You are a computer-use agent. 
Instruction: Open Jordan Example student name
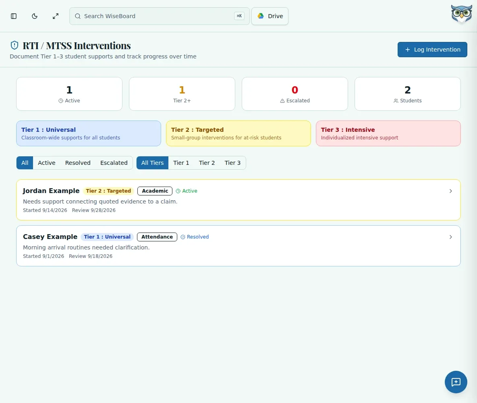coord(51,191)
